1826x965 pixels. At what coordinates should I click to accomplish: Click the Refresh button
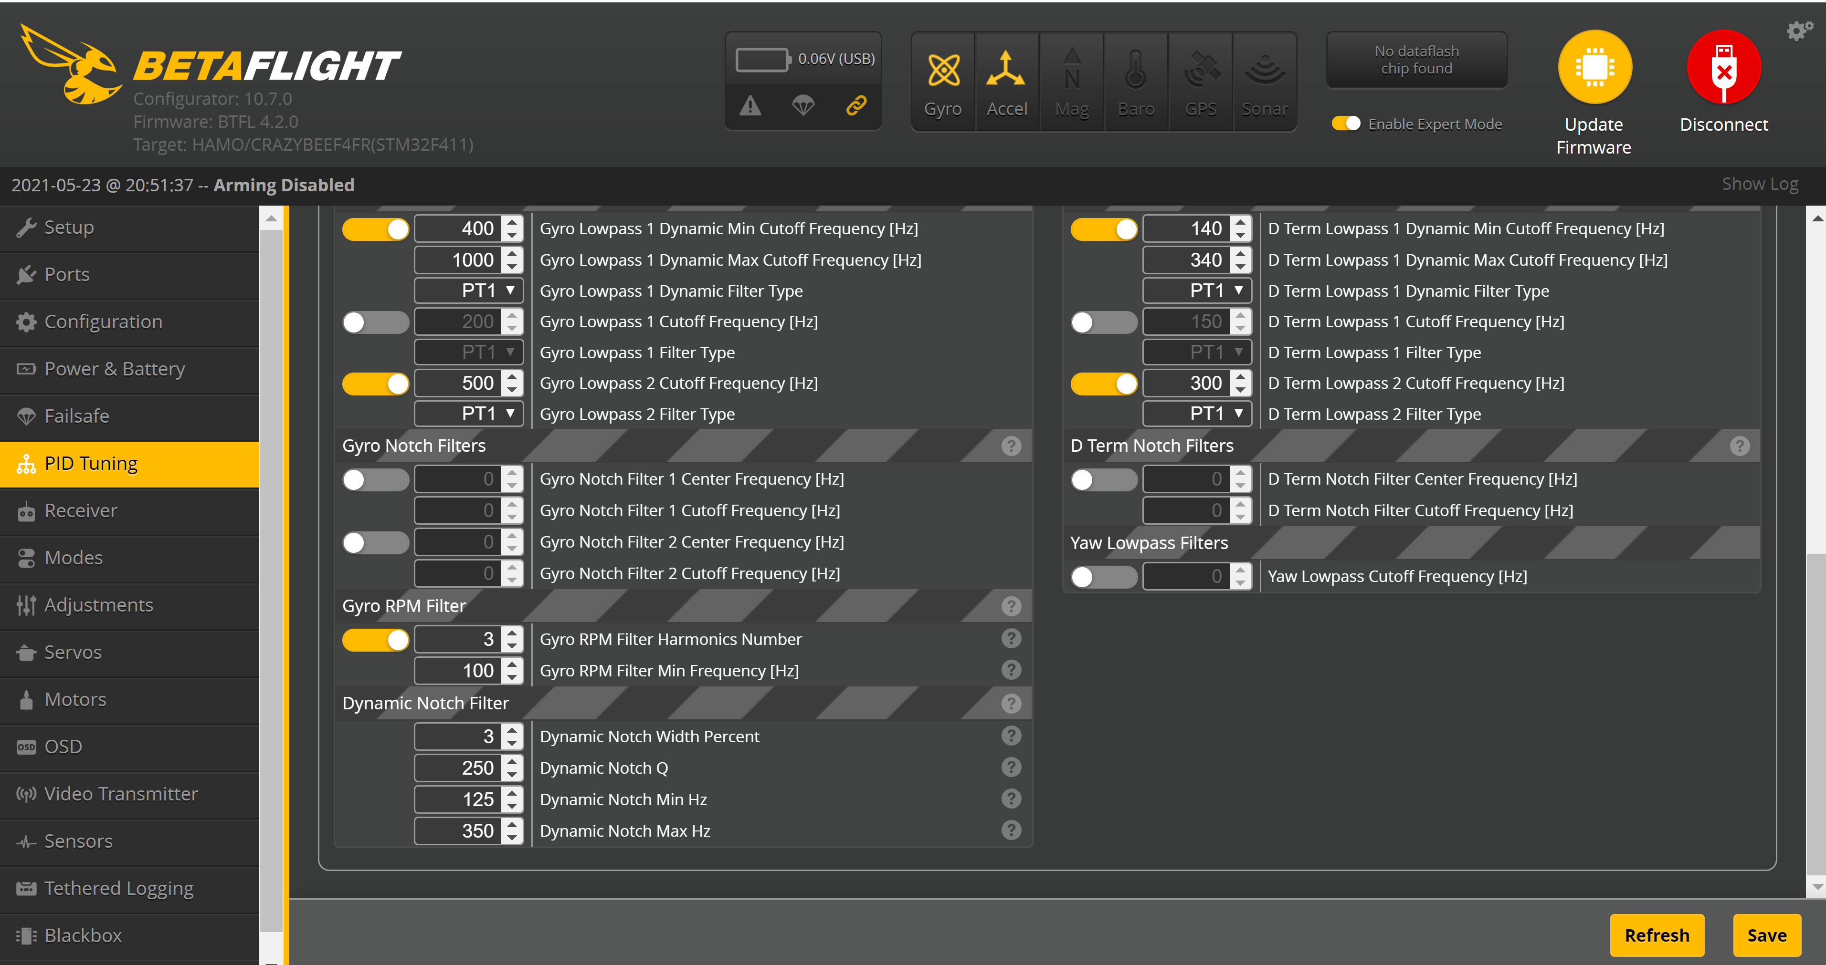pyautogui.click(x=1657, y=935)
